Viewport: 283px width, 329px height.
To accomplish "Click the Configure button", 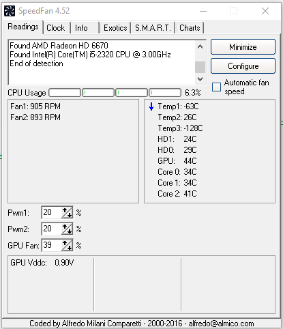I will point(243,66).
